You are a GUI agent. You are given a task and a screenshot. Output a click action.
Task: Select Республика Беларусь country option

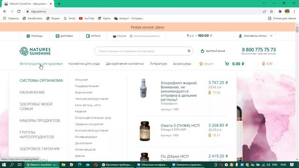pyautogui.click(x=144, y=36)
